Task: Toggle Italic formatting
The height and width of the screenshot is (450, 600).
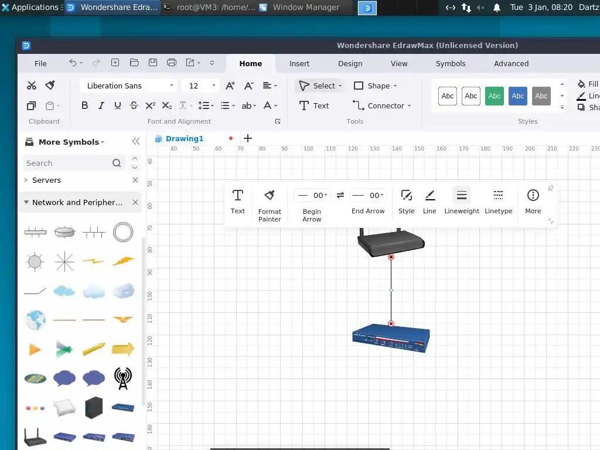Action: (x=101, y=105)
